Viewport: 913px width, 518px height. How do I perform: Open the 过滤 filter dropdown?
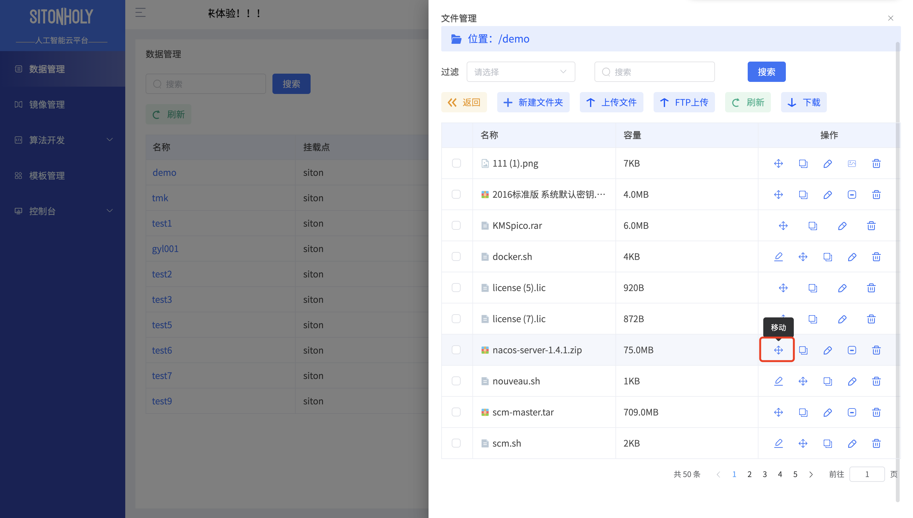point(521,72)
